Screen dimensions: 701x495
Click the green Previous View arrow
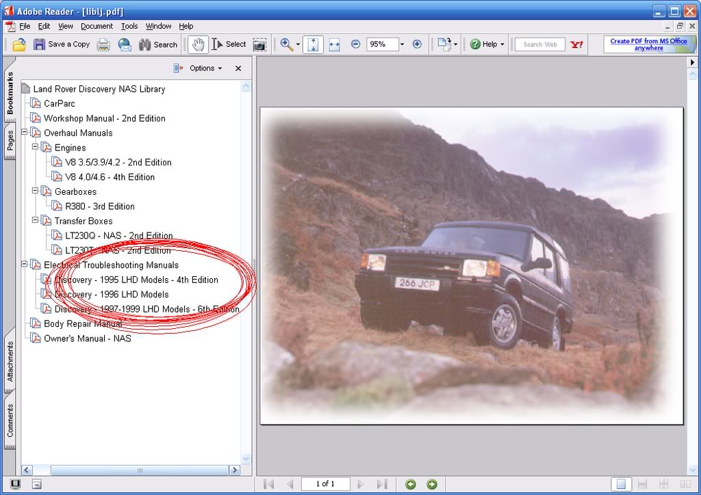coord(411,484)
